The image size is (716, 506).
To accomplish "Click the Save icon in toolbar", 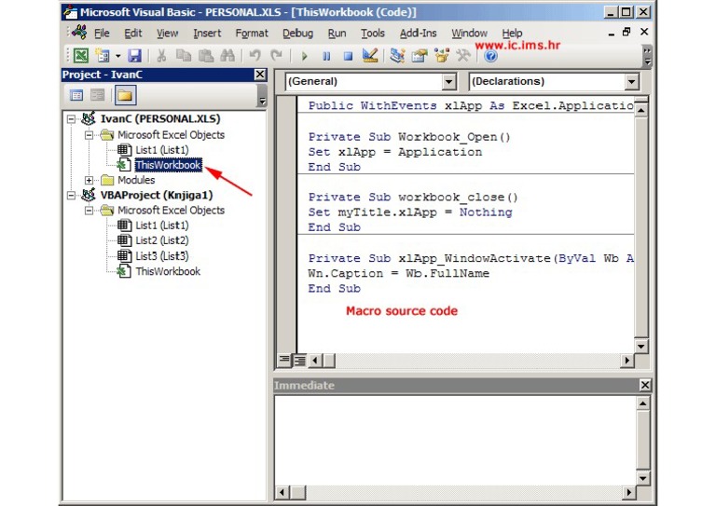I will click(135, 56).
